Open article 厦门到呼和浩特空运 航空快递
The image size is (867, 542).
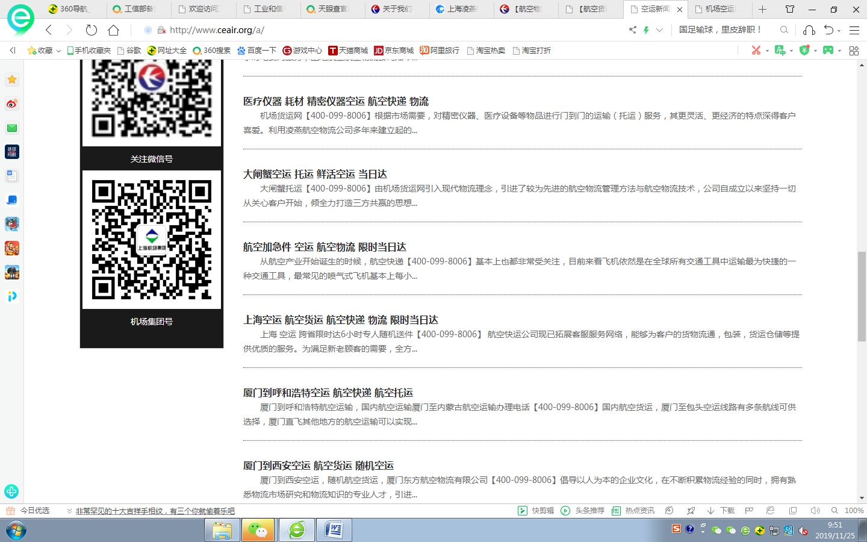pyautogui.click(x=328, y=393)
